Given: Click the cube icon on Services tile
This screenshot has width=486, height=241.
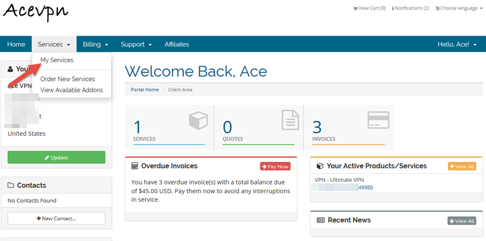Looking at the screenshot, I should click(x=198, y=121).
